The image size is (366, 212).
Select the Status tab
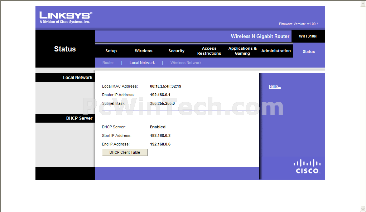[x=309, y=51]
